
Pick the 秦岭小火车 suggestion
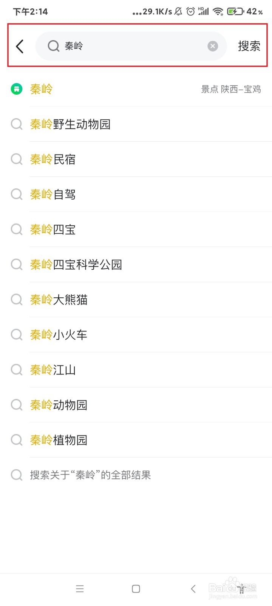coord(59,335)
